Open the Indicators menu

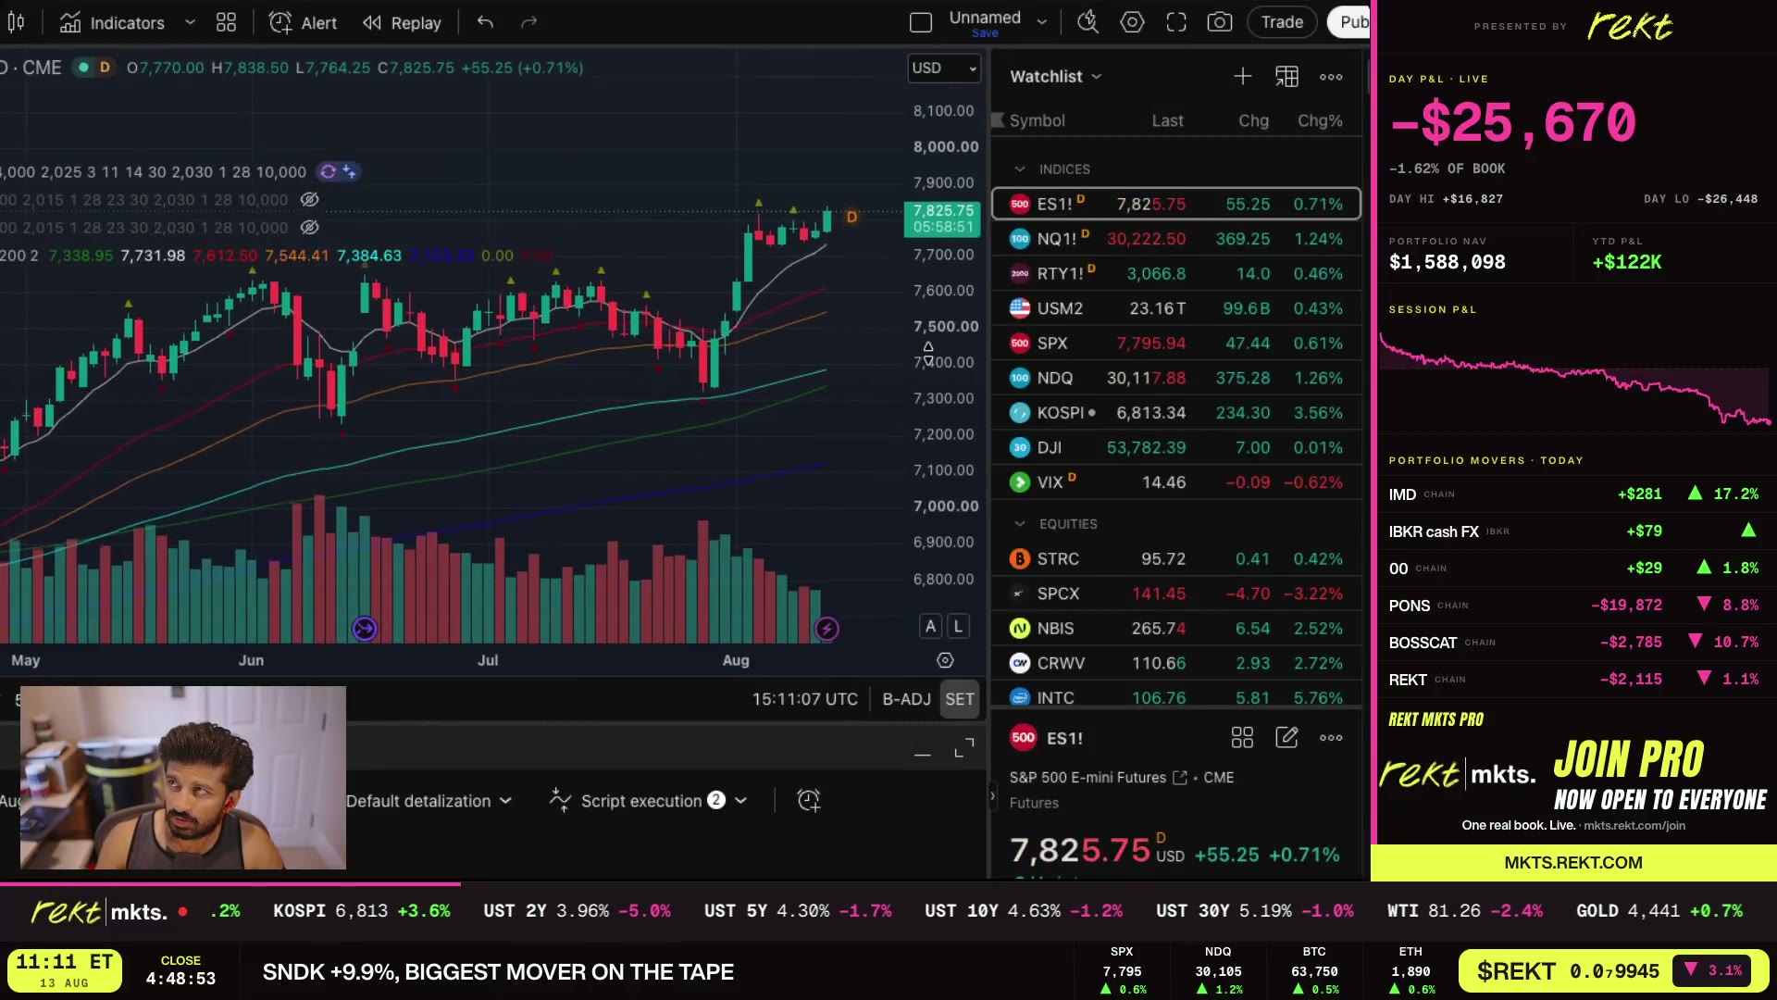[x=113, y=22]
